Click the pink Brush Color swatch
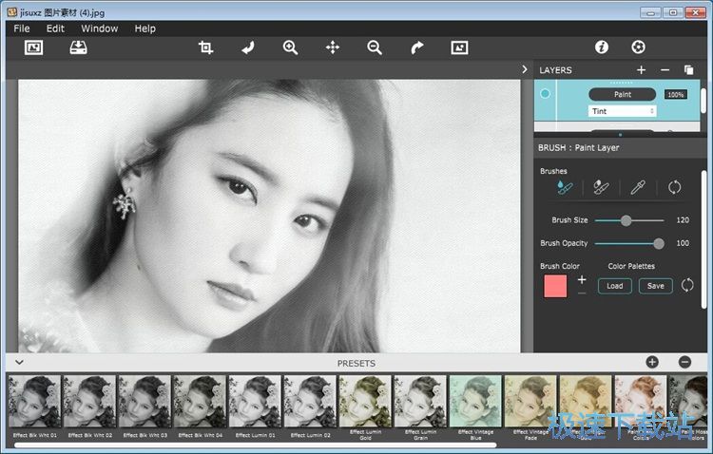 point(554,286)
